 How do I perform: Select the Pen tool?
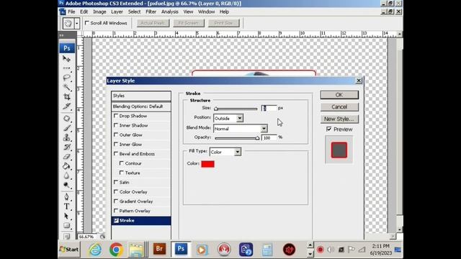[x=67, y=196]
